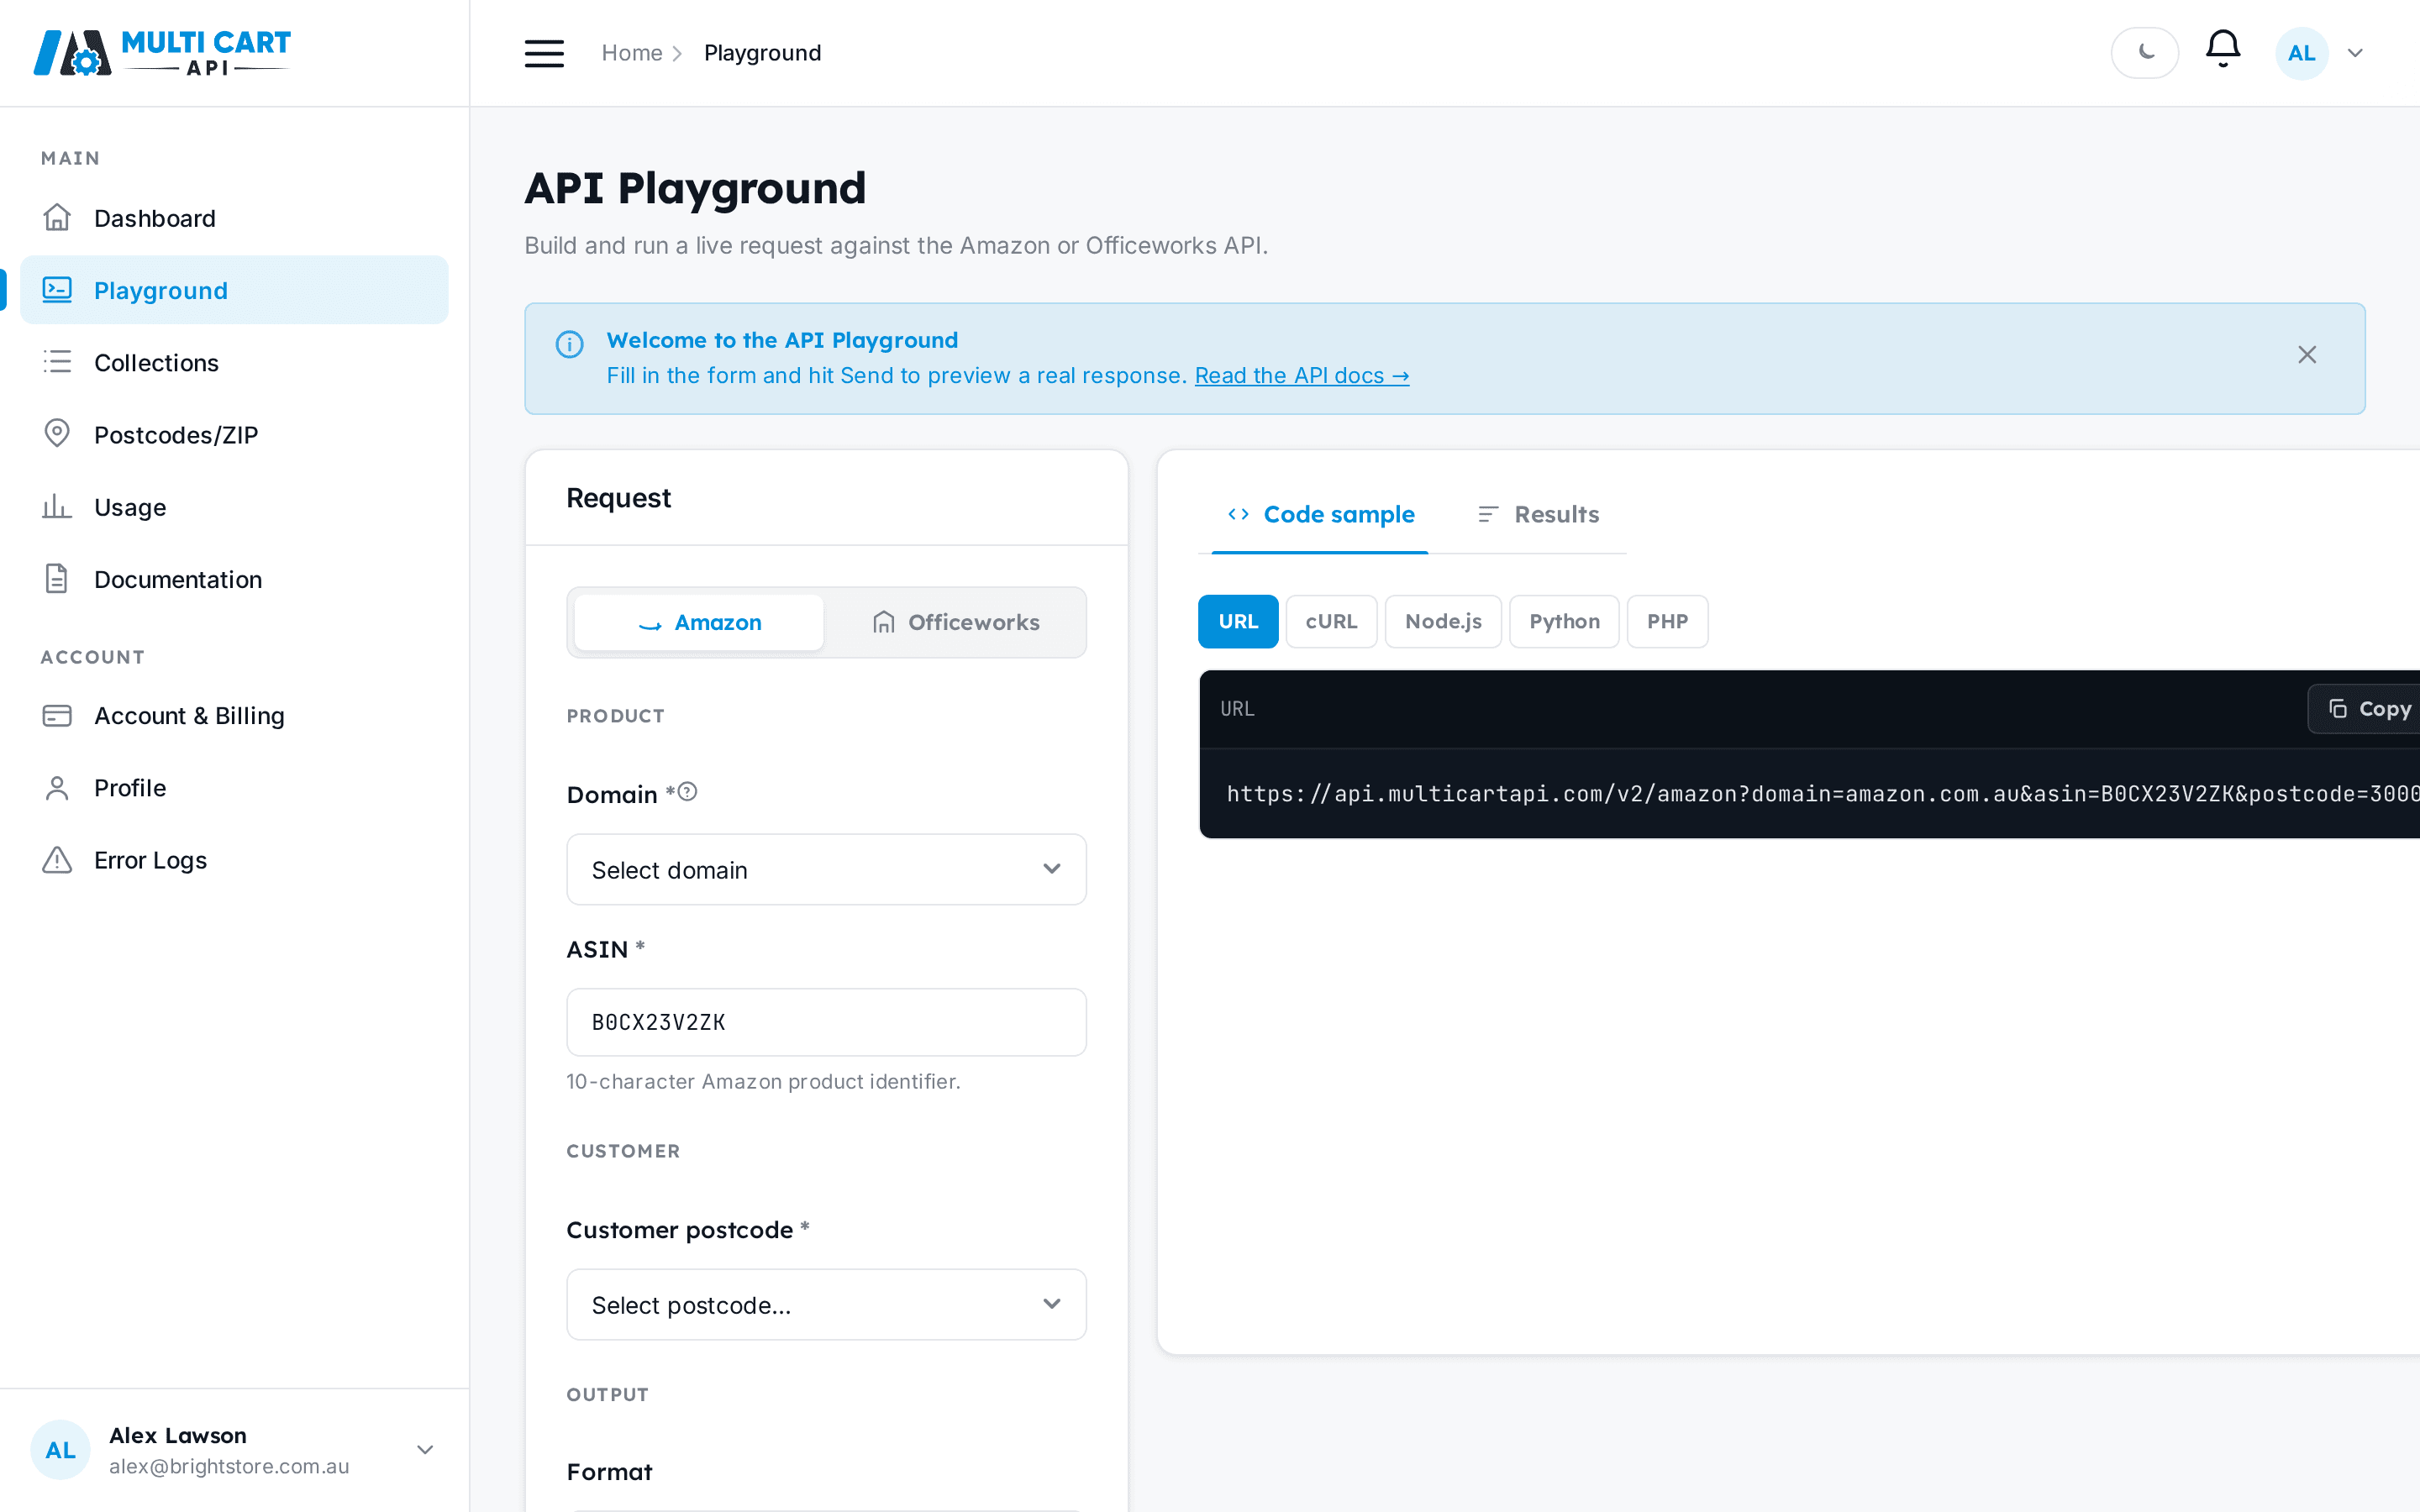Switch to the Results tab
2420x1512 pixels.
[x=1538, y=514]
